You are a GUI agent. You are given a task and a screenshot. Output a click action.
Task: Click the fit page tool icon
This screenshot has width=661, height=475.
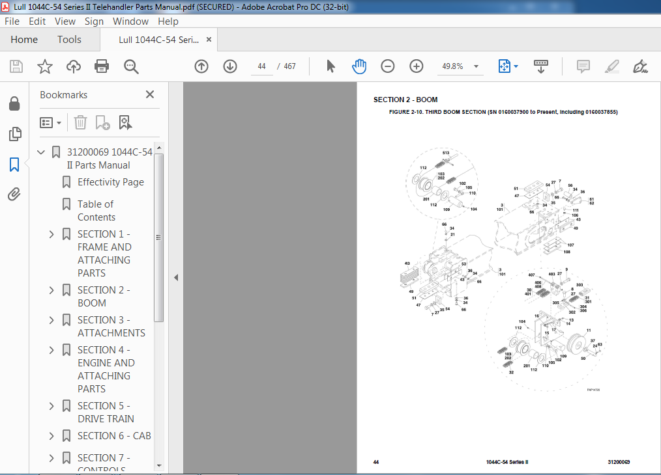pos(504,66)
